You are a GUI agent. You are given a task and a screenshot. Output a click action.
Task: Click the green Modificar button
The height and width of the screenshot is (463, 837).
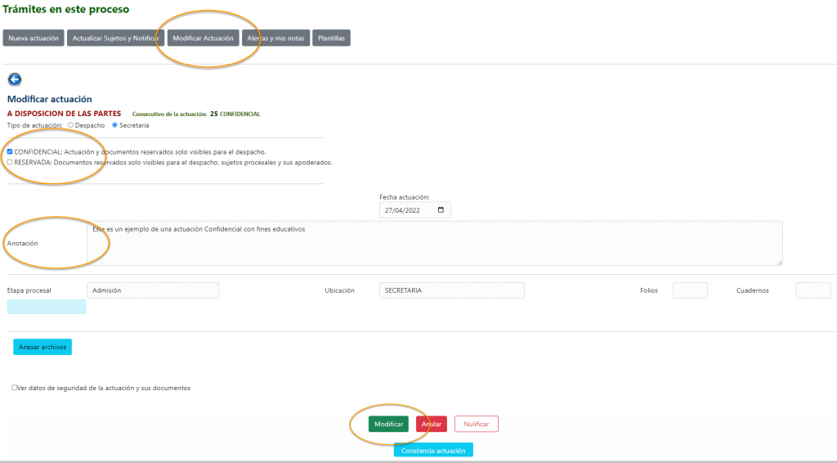click(x=388, y=424)
